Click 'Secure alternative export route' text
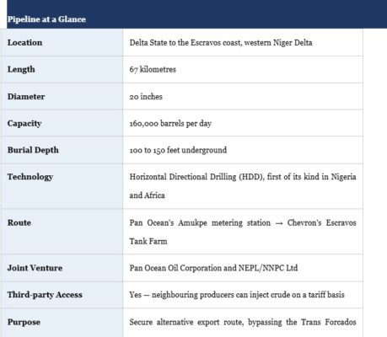This screenshot has width=387, height=337. [x=185, y=322]
